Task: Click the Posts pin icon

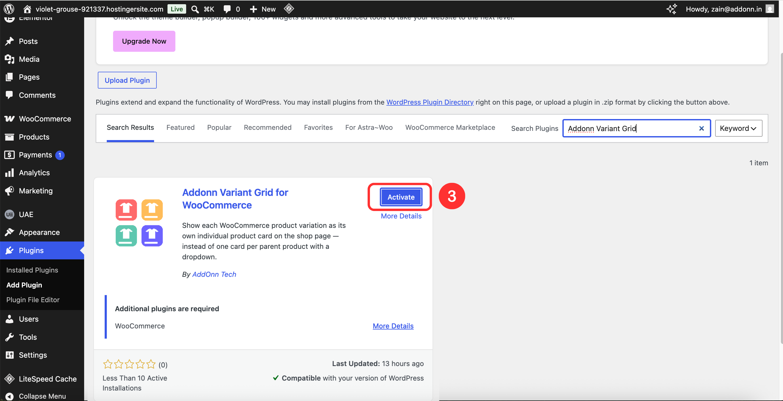Action: coord(9,41)
